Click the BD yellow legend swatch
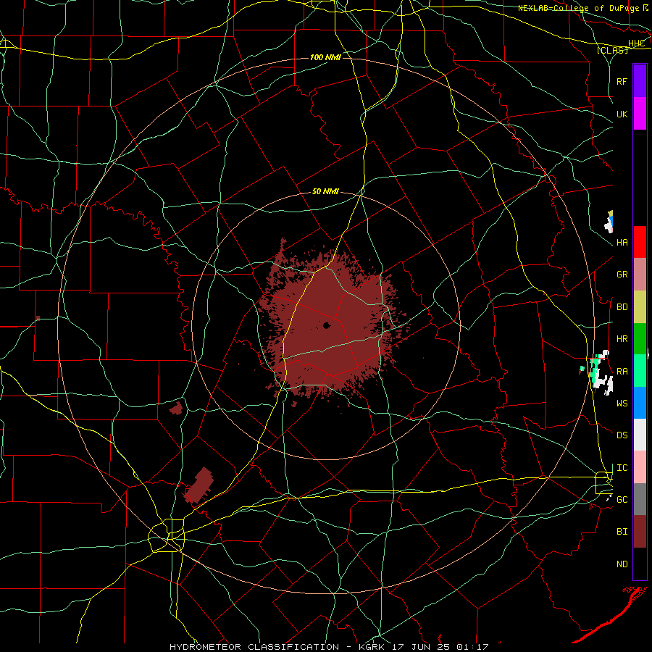This screenshot has height=652, width=652. pos(640,306)
